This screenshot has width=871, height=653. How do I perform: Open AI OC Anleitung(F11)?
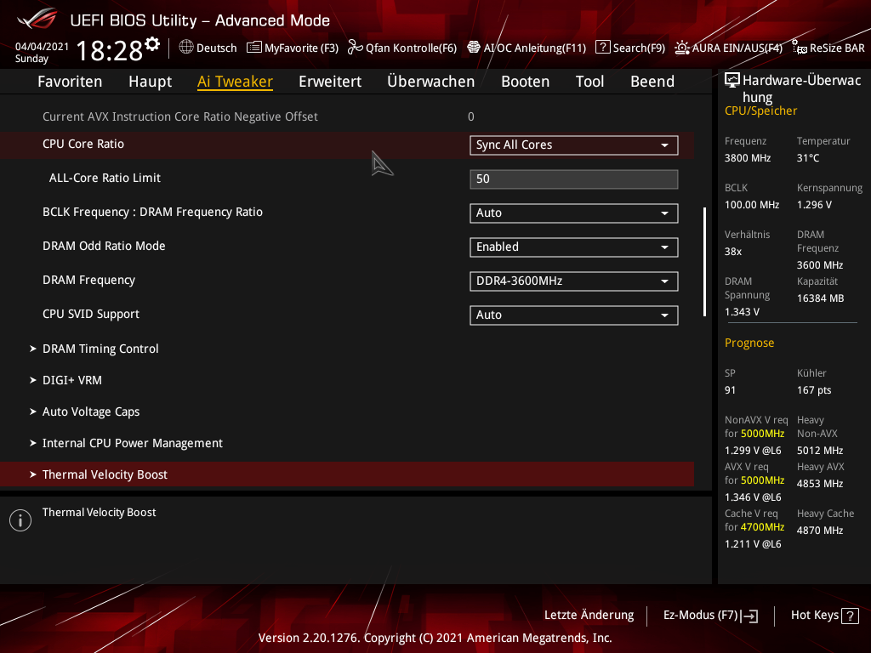tap(527, 48)
